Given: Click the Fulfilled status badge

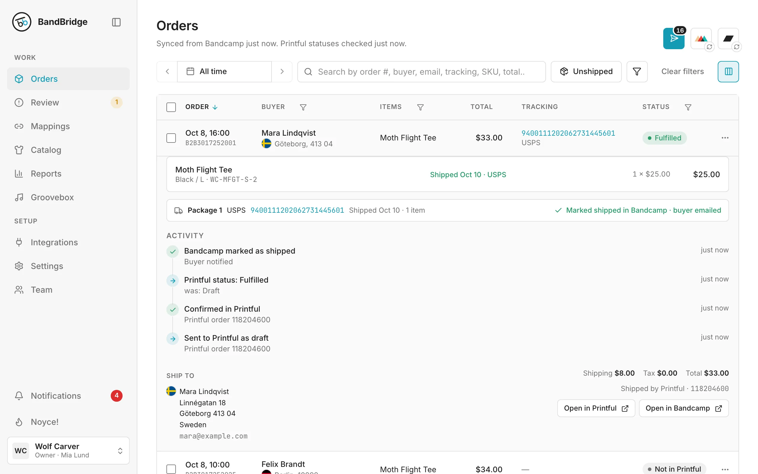Looking at the screenshot, I should coord(664,138).
